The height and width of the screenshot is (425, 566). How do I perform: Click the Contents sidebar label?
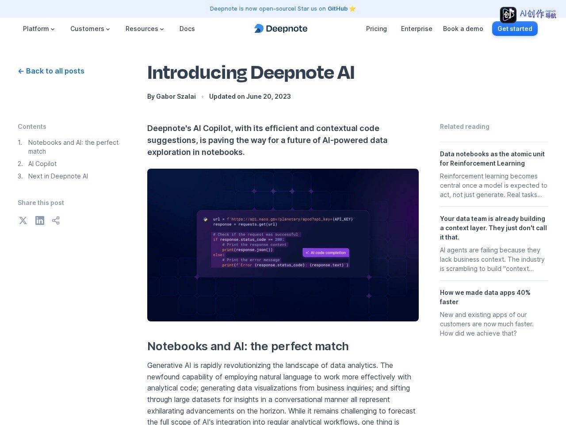pyautogui.click(x=32, y=127)
